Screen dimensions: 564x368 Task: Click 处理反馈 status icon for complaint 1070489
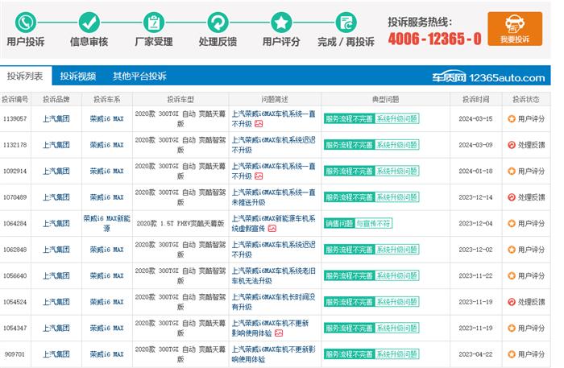[x=512, y=197]
